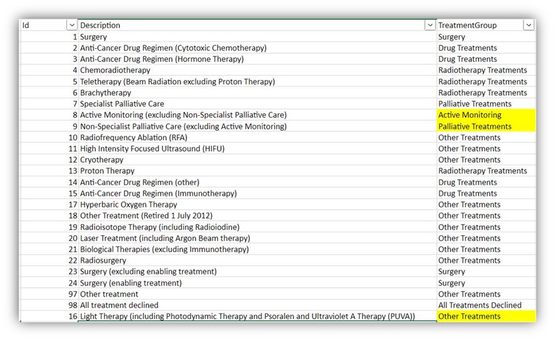Select 'Palliative Treatments' cell in Specialist Palliative Care row
The image size is (555, 341).
click(x=487, y=104)
